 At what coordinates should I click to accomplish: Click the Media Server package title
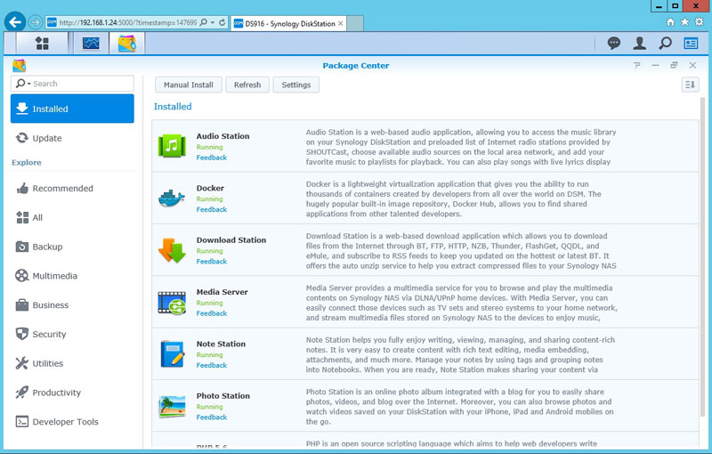pyautogui.click(x=222, y=292)
